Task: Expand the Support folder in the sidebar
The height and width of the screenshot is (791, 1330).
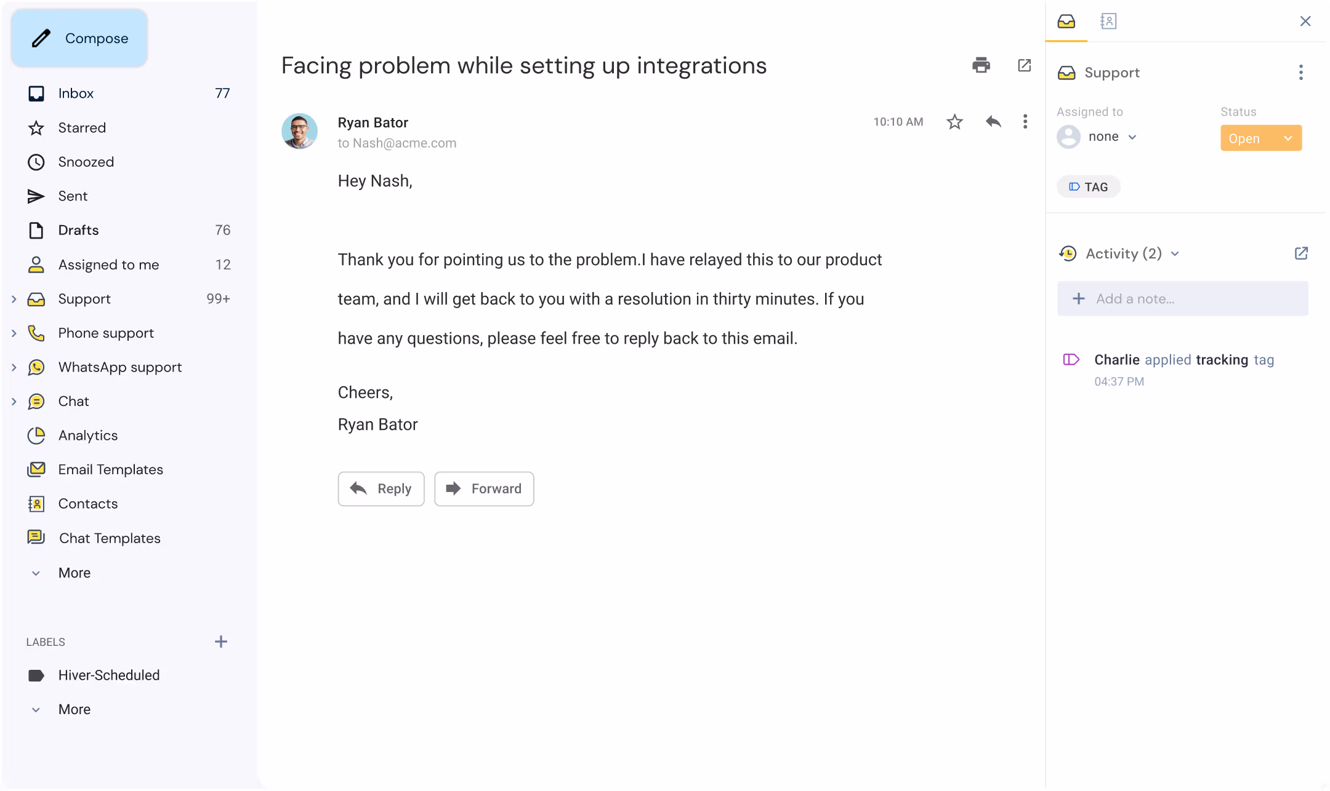Action: 14,299
